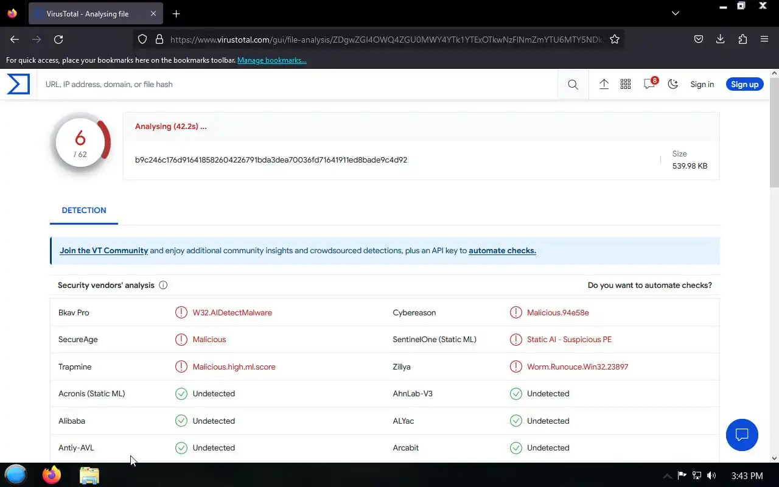Click the site padlock icon

point(159,39)
